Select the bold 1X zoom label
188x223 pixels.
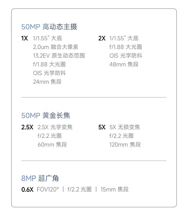point(25,38)
